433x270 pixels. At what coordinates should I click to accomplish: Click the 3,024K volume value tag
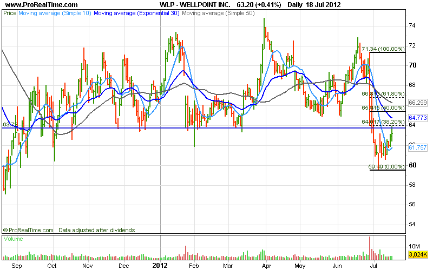tap(418, 254)
